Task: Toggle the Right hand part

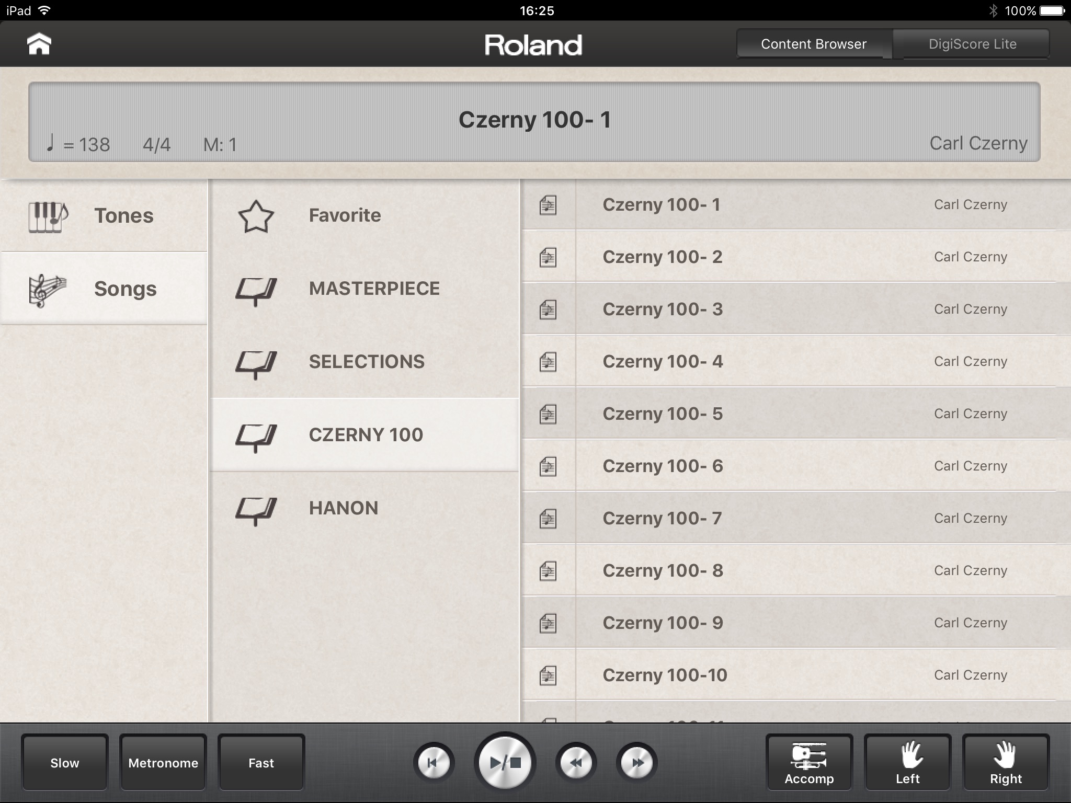Action: (x=1006, y=763)
